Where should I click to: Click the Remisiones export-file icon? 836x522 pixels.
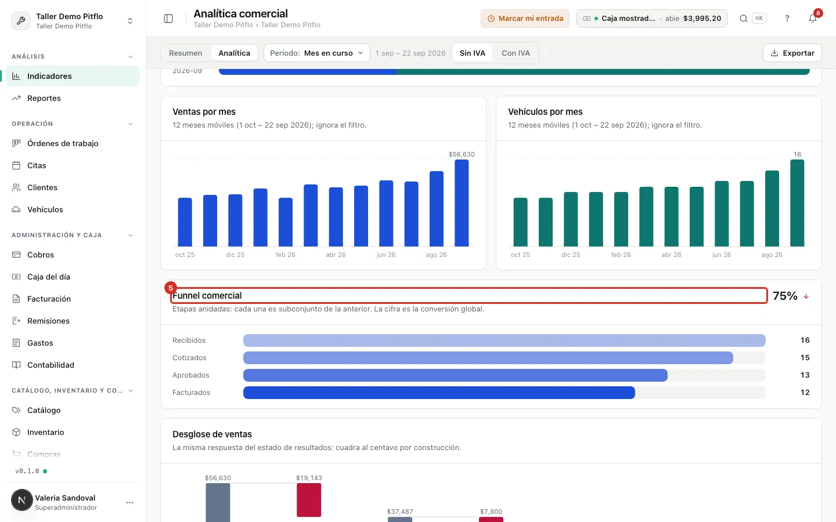pos(16,321)
